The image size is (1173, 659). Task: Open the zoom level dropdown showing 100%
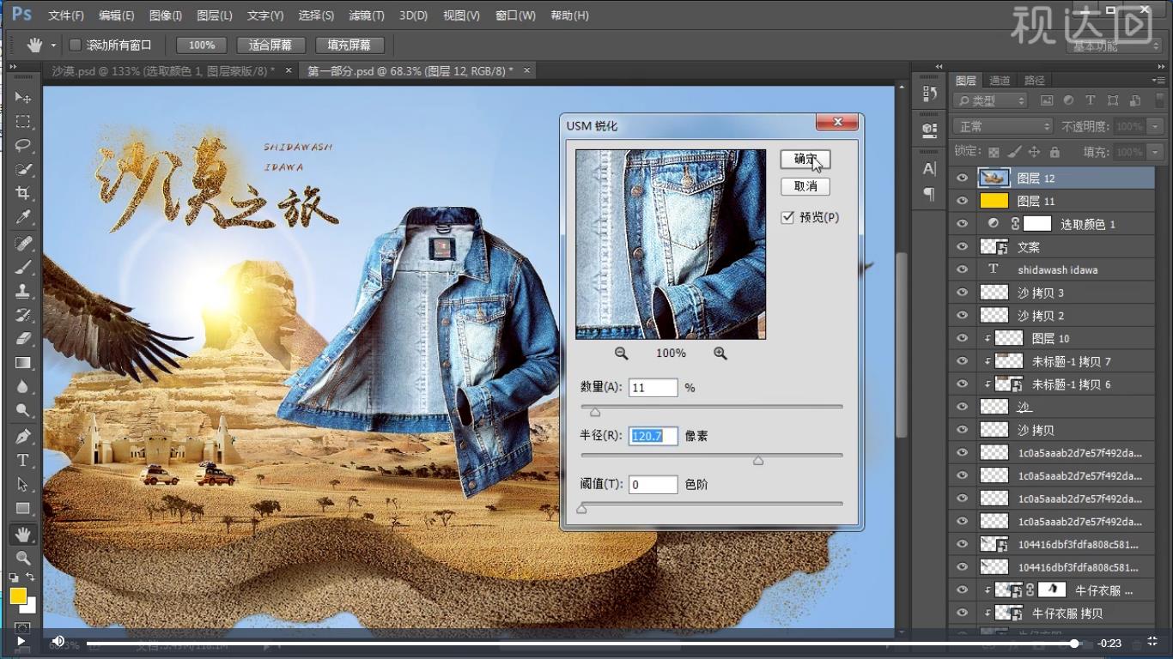pos(201,45)
